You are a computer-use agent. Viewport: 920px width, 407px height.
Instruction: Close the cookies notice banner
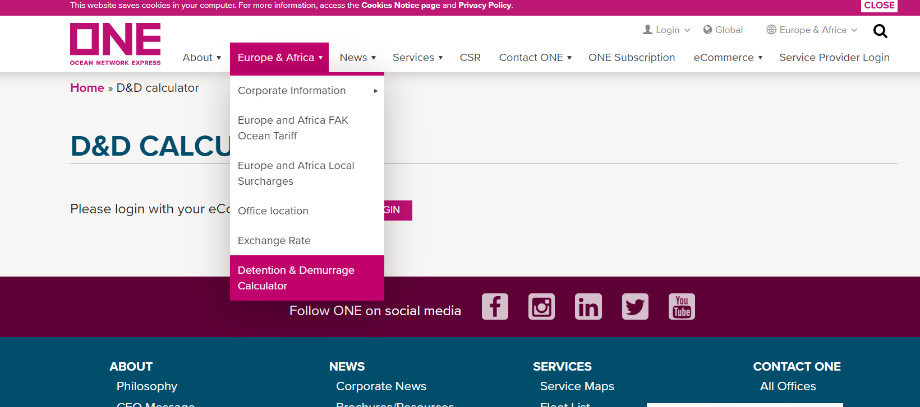pyautogui.click(x=879, y=6)
